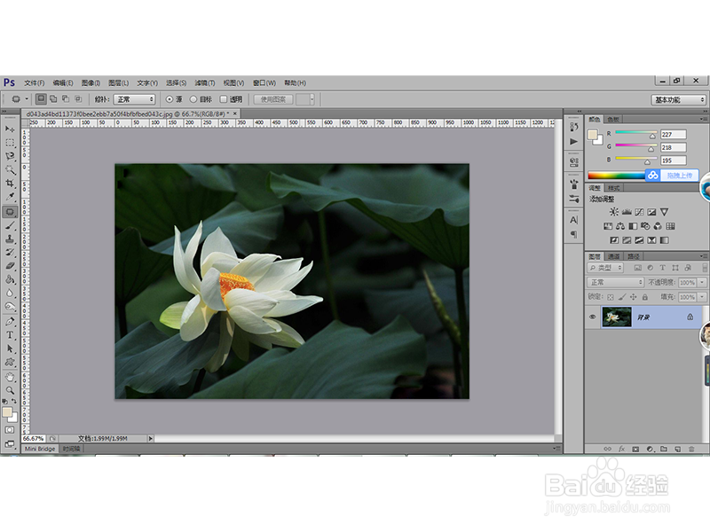Open the layer filter 类型 dropdown

pyautogui.click(x=605, y=268)
